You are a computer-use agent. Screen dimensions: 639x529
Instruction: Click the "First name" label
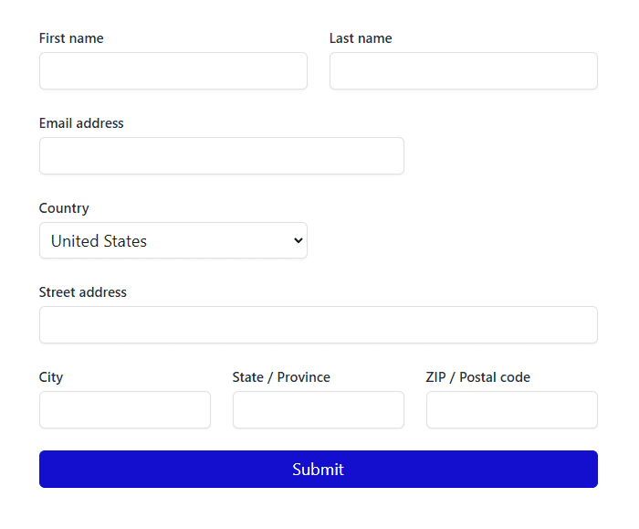[x=71, y=38]
